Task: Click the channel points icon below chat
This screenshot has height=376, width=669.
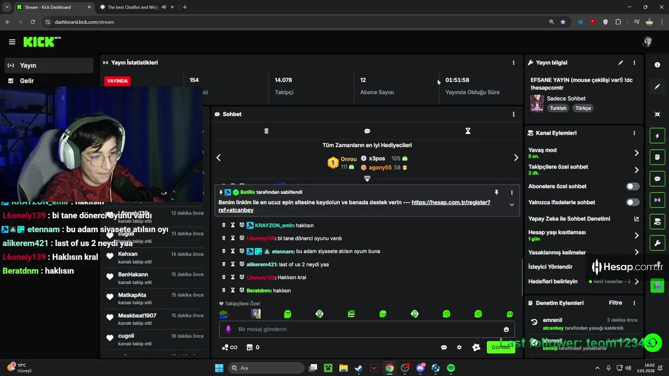Action: coord(229,347)
